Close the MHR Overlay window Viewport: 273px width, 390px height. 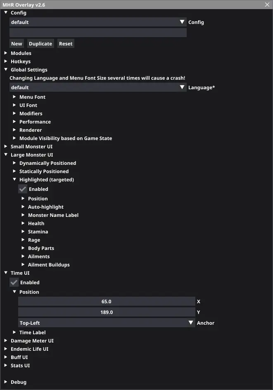tap(267, 5)
